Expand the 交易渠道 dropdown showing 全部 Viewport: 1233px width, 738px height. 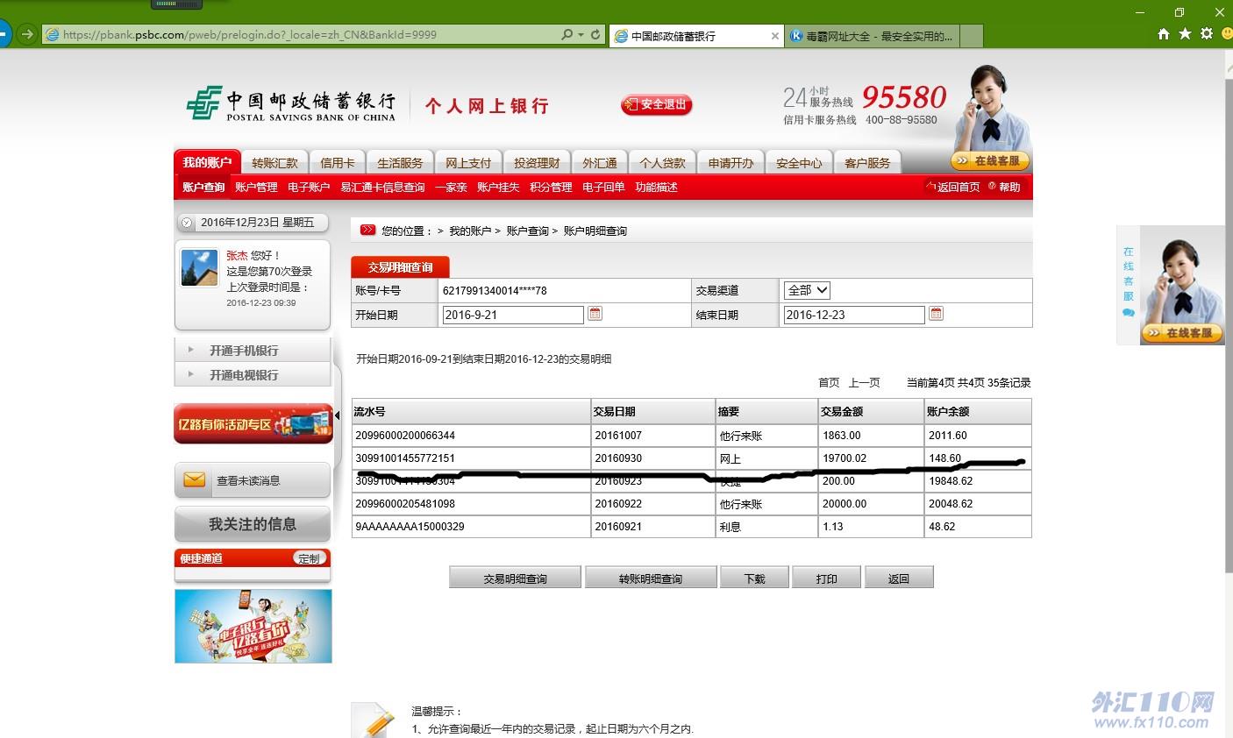[x=807, y=290]
